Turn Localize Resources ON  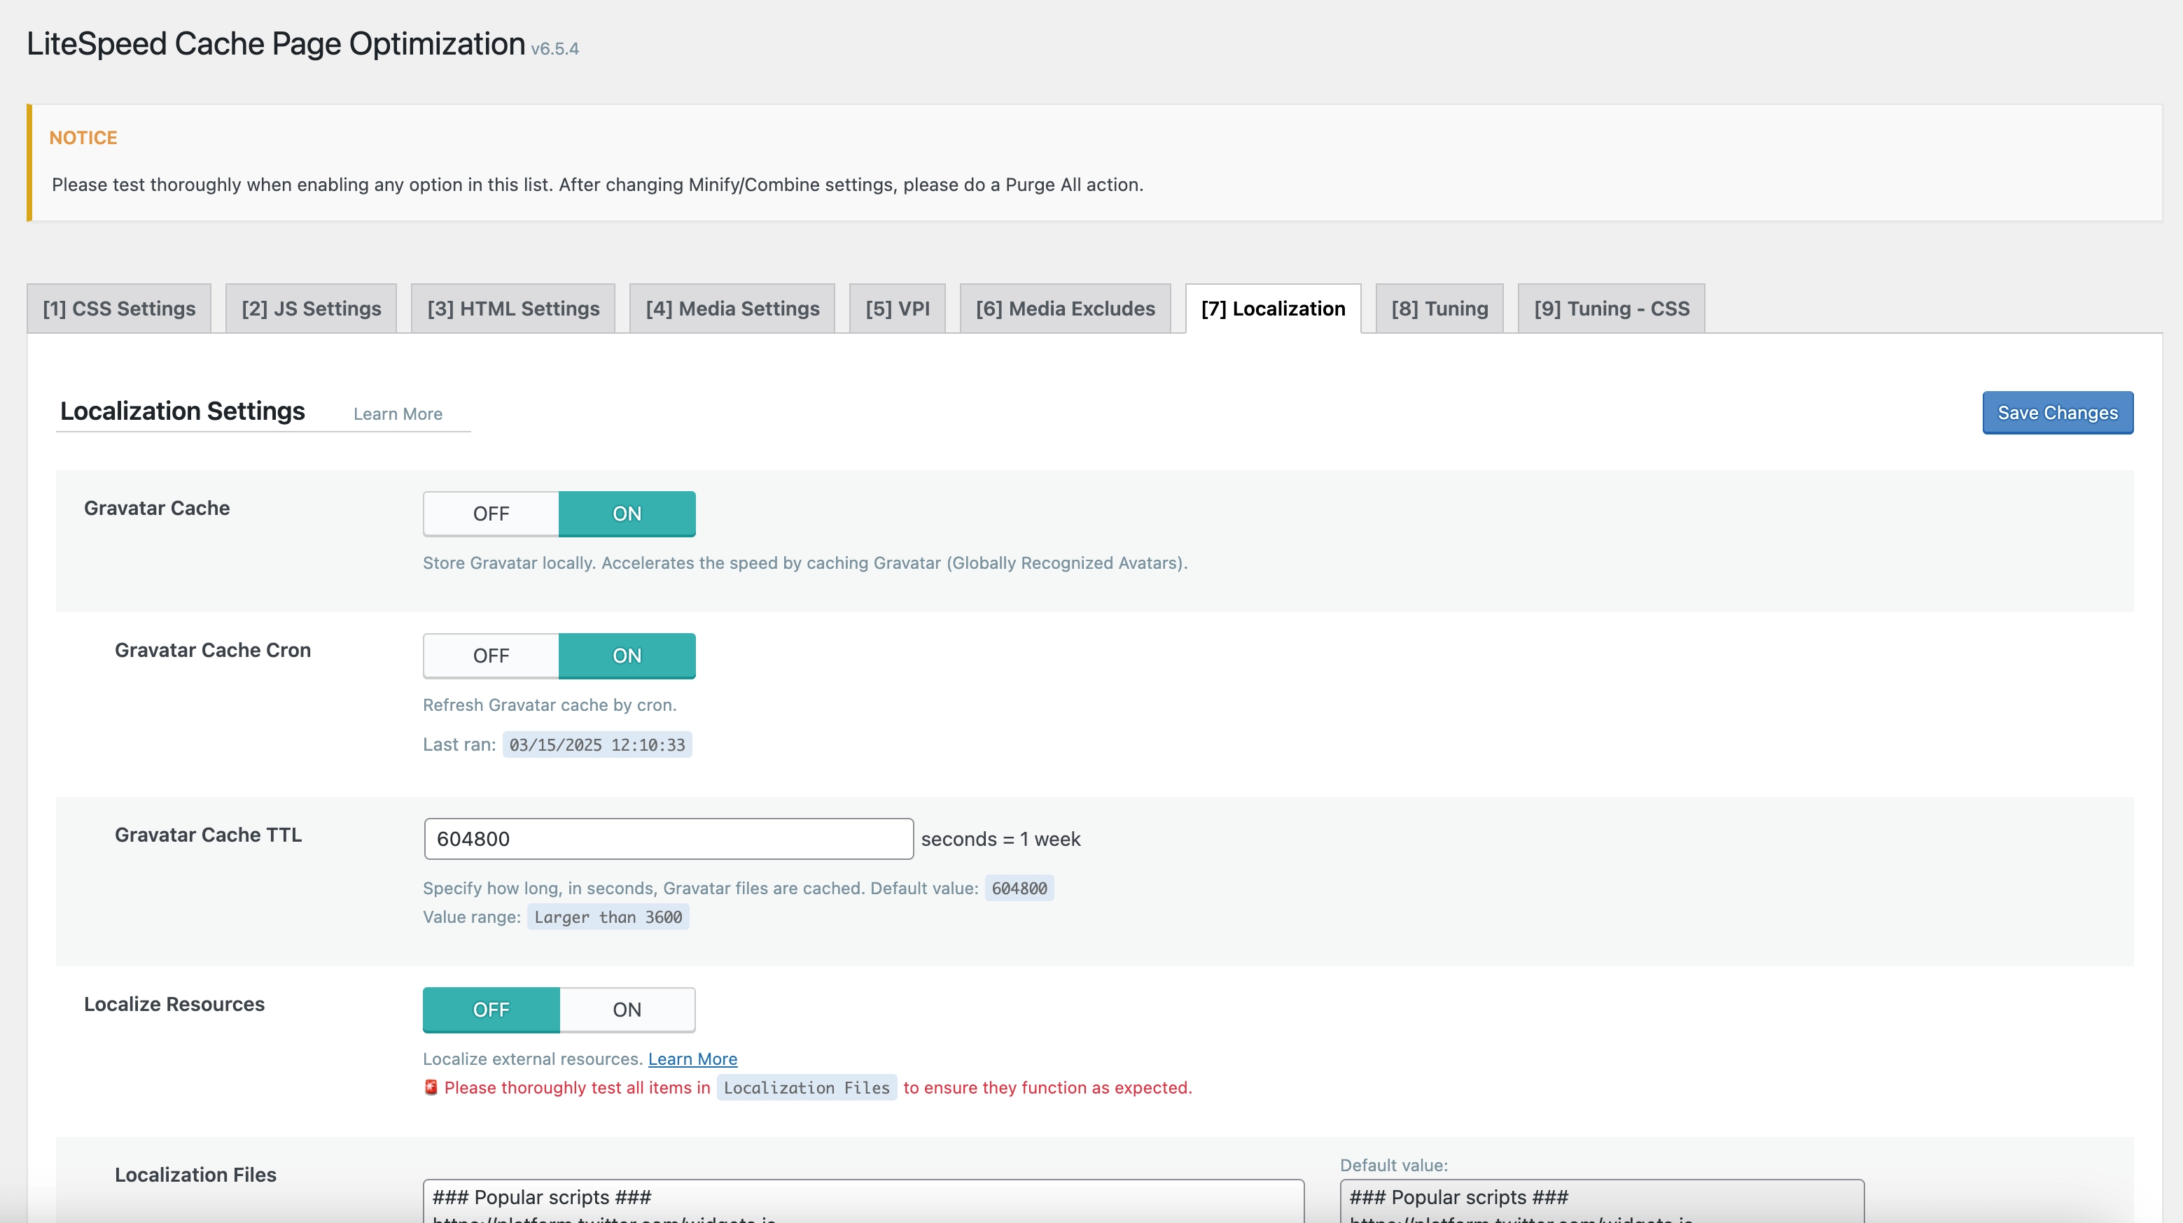click(x=627, y=1010)
